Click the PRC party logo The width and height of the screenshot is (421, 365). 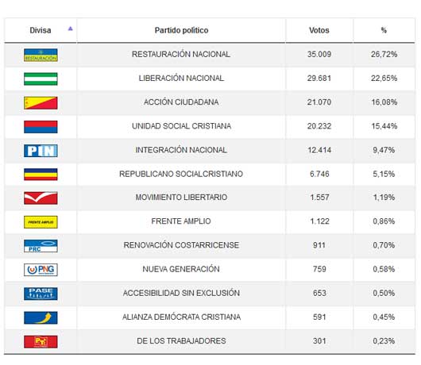41,246
